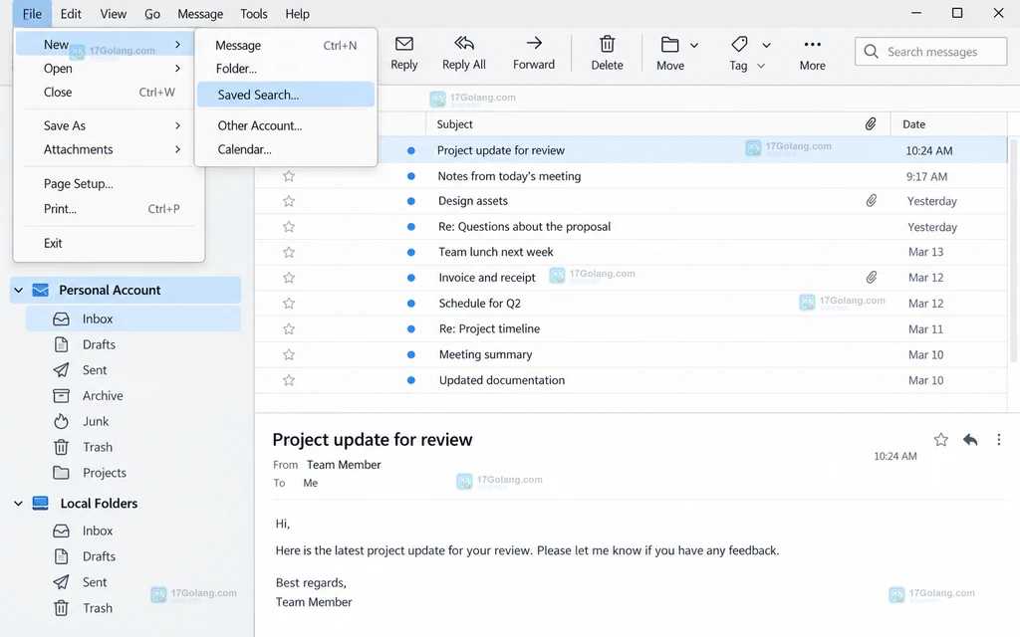Star the open message in reading pane
The width and height of the screenshot is (1020, 637).
point(940,440)
